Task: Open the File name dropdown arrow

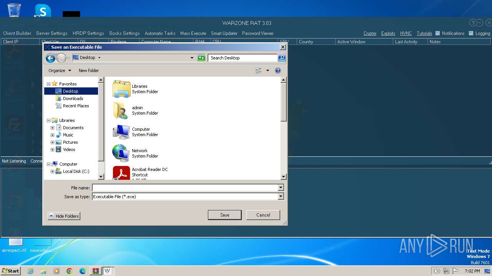Action: (x=281, y=188)
